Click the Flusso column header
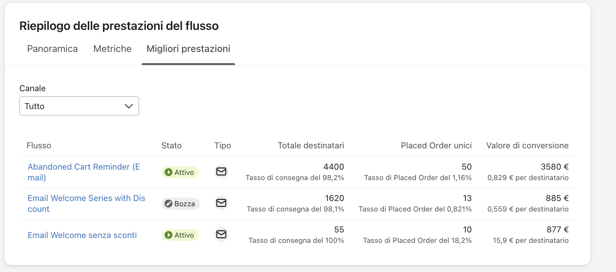Screen dimensions: 616x272 click(x=39, y=146)
